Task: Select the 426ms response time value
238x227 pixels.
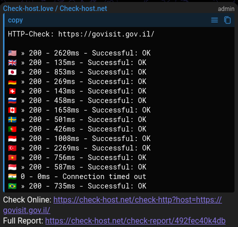Action: tap(64, 129)
